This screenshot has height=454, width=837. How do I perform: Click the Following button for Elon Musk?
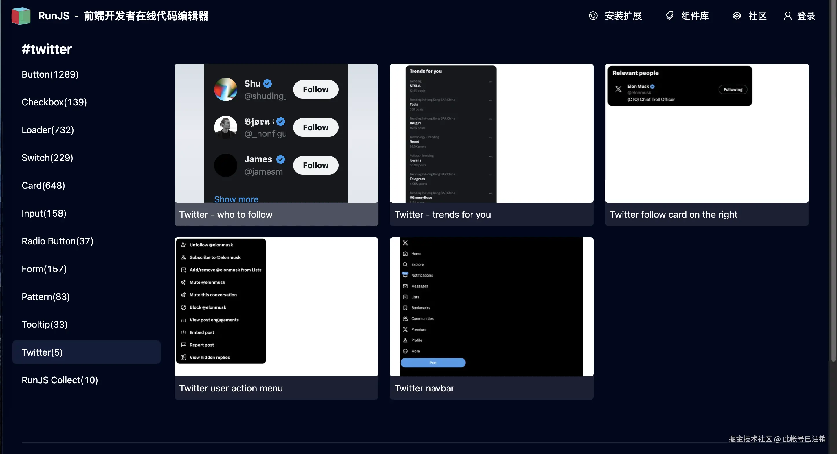pyautogui.click(x=733, y=89)
